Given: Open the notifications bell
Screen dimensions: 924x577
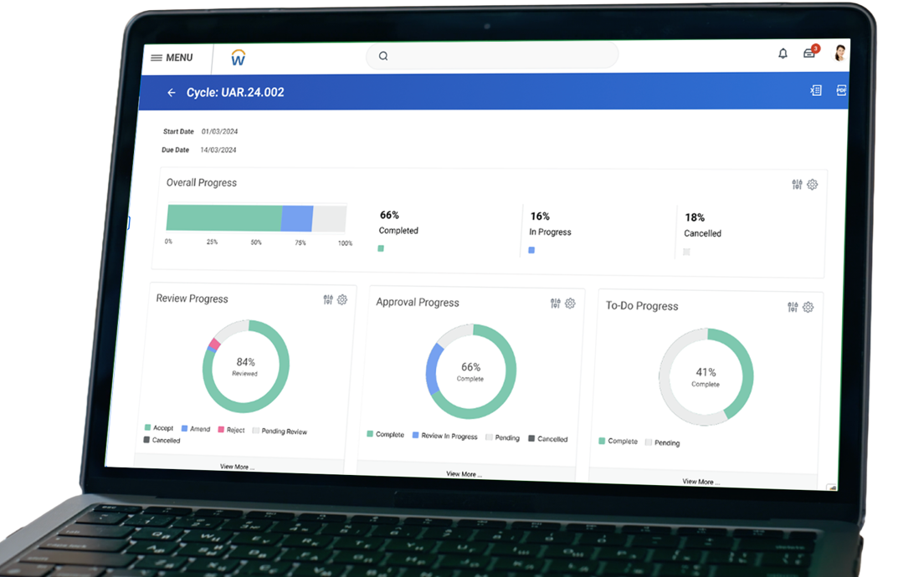Looking at the screenshot, I should tap(783, 54).
